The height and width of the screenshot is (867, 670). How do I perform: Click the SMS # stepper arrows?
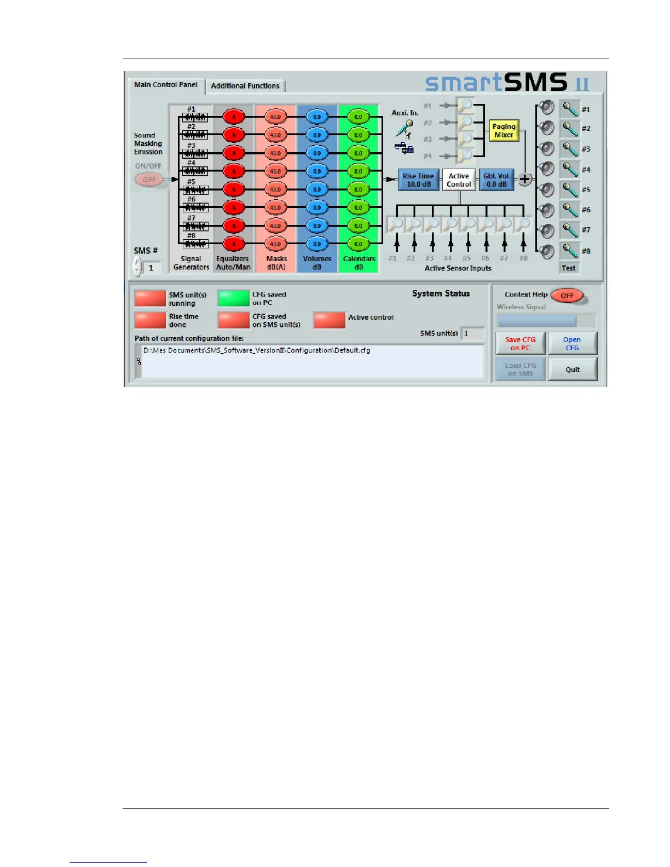[x=137, y=267]
